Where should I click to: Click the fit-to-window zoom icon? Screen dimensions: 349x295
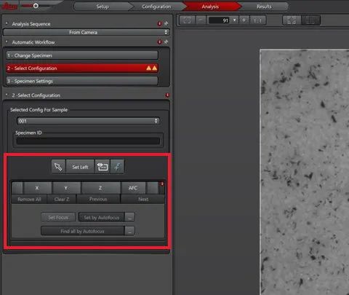coord(188,20)
